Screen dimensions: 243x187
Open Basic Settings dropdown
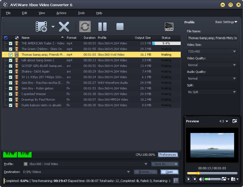coord(226,22)
